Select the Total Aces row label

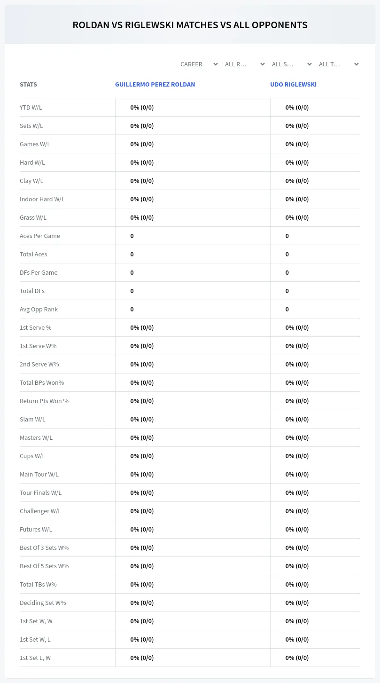click(33, 254)
